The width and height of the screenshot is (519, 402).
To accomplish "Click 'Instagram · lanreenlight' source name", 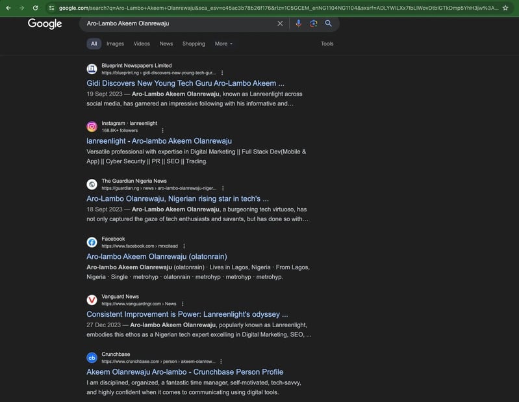I will (x=129, y=124).
